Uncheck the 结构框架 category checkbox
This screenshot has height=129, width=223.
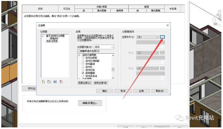pyautogui.click(x=83, y=73)
